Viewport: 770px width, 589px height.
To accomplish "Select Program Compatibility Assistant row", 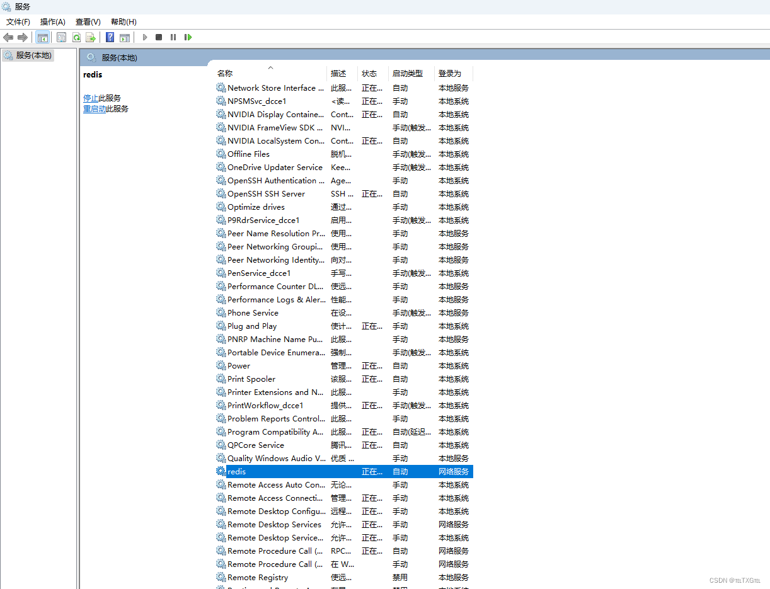I will 344,432.
